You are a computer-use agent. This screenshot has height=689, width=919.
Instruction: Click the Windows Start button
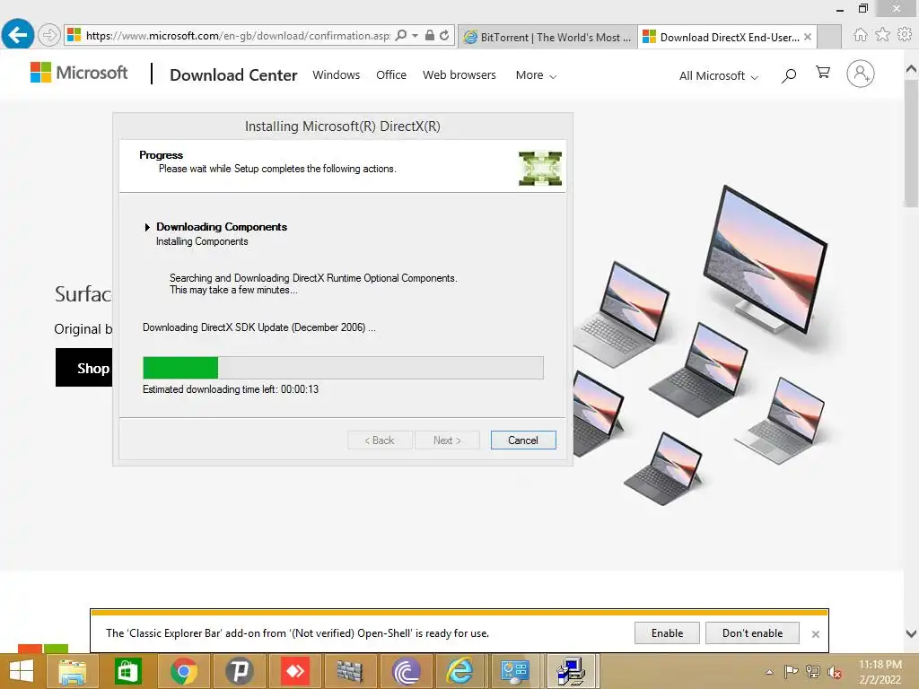point(22,671)
